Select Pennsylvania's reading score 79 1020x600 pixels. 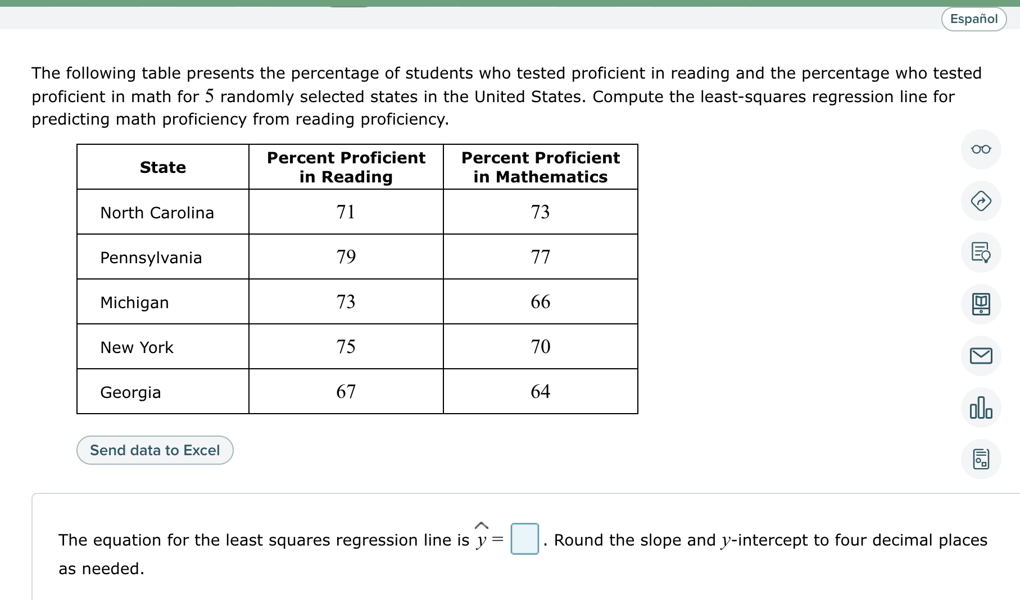(x=346, y=257)
